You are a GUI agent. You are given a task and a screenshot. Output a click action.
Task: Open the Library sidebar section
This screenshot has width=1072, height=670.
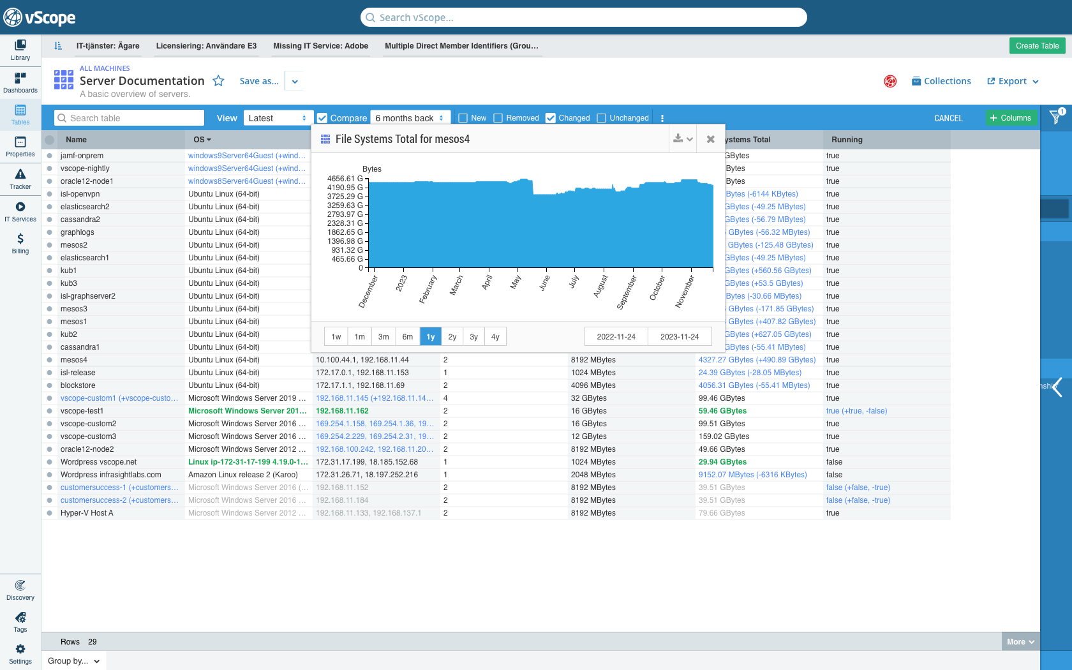(20, 50)
